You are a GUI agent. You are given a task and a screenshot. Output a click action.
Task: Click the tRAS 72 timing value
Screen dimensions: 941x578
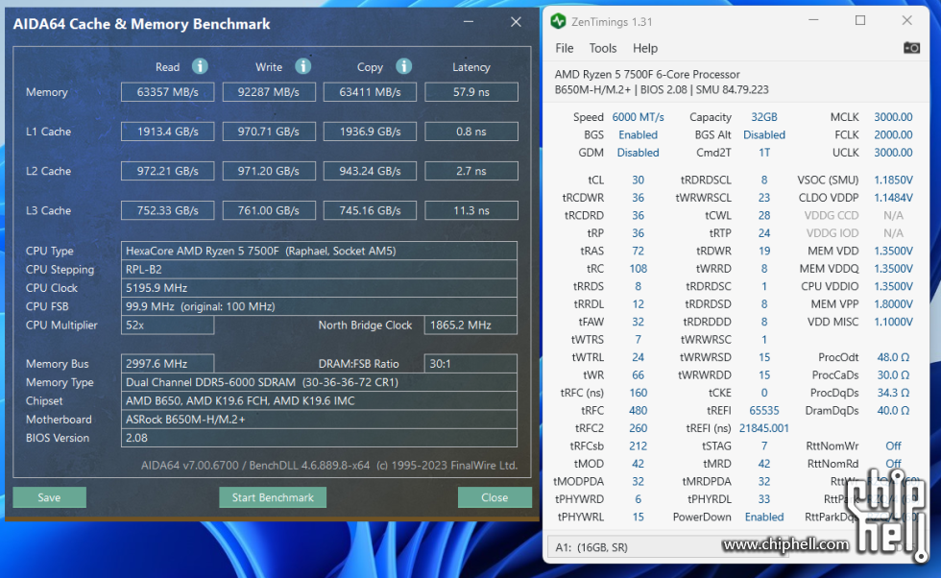point(638,251)
